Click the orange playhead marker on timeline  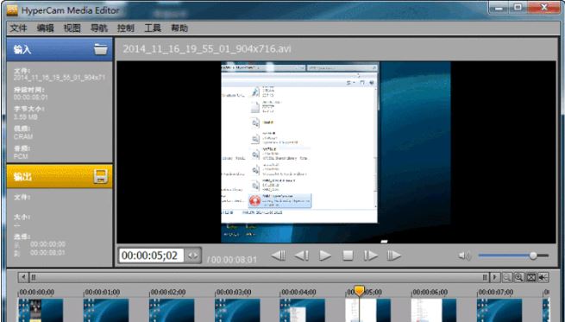(359, 290)
